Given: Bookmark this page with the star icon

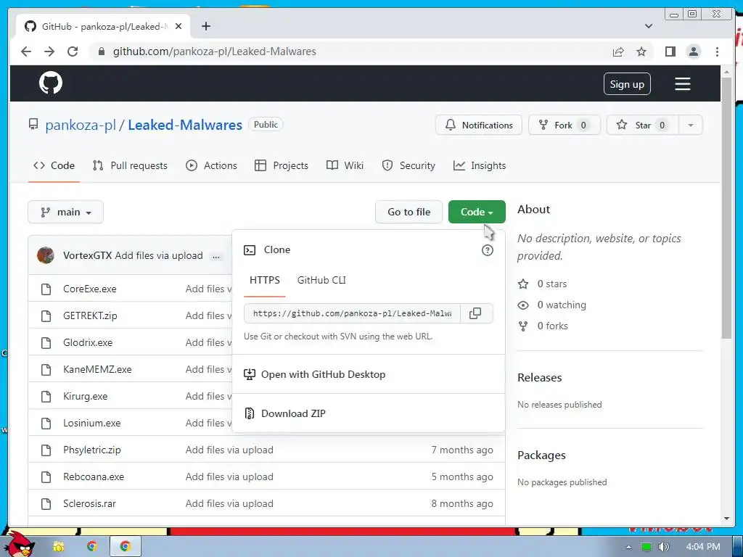Looking at the screenshot, I should 641,51.
